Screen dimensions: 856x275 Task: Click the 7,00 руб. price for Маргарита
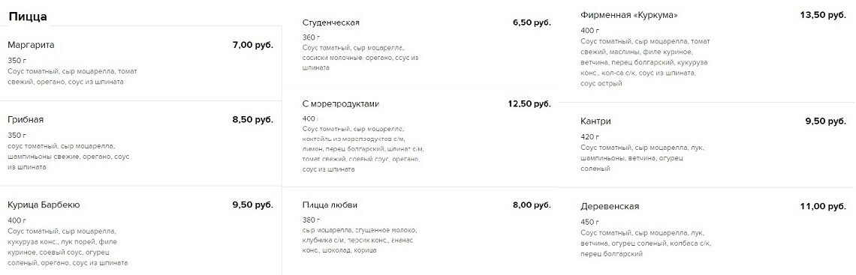(253, 45)
